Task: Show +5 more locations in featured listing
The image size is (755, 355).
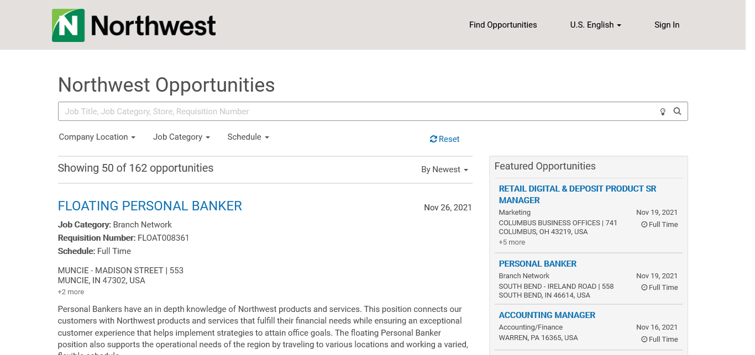Action: [x=512, y=242]
